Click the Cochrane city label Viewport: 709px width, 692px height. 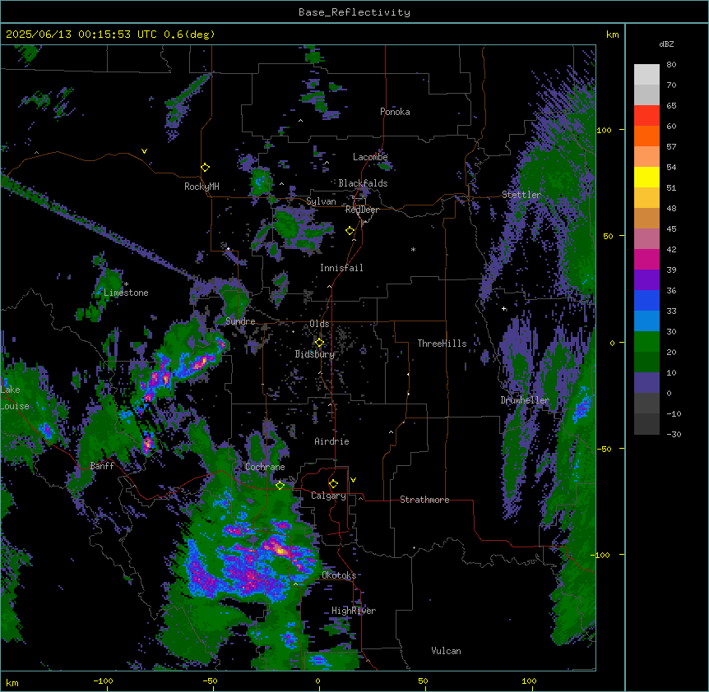tap(265, 467)
